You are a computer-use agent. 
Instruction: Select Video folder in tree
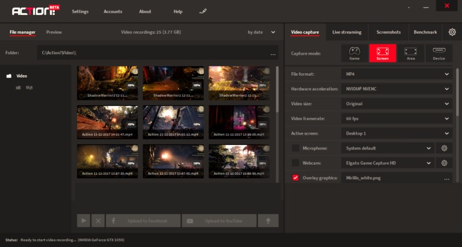pyautogui.click(x=22, y=76)
